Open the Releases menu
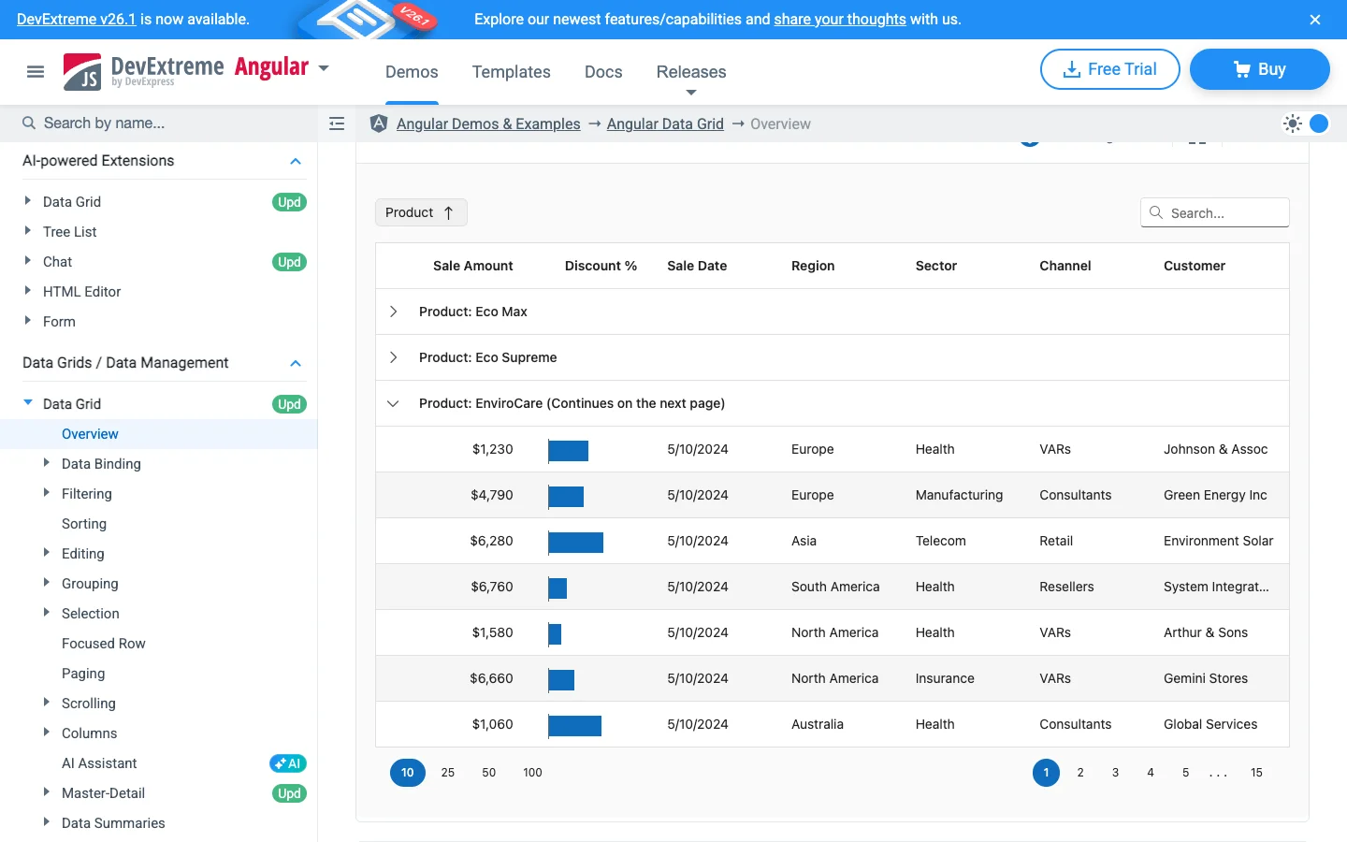 [x=691, y=72]
